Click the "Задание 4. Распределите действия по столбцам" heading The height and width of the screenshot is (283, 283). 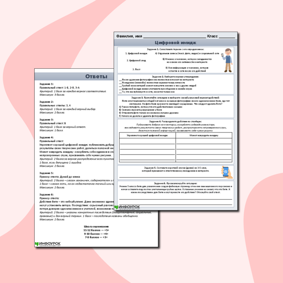click(x=175, y=121)
